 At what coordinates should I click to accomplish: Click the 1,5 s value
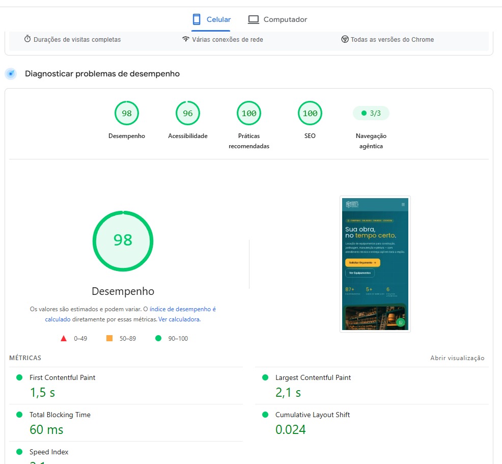[42, 392]
